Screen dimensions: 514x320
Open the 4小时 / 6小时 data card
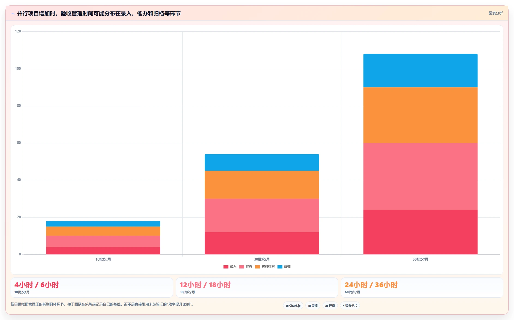(x=92, y=288)
